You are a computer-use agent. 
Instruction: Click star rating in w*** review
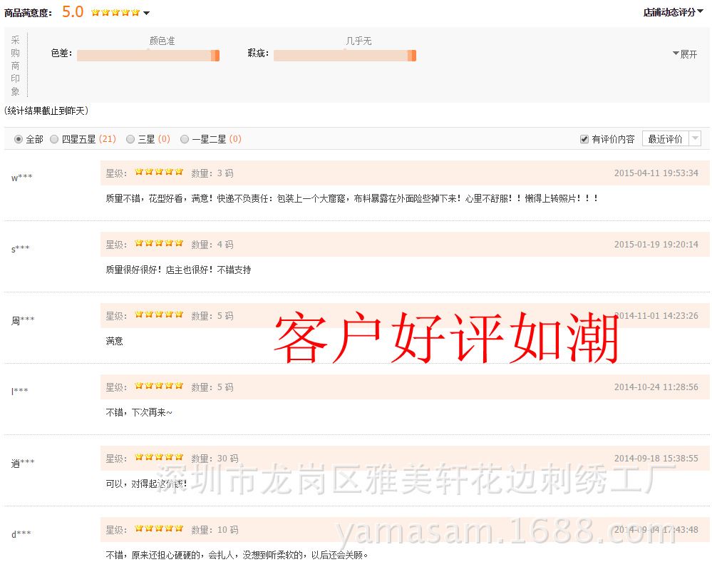[x=159, y=173]
